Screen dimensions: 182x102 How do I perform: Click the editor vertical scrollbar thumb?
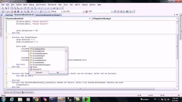click(x=177, y=46)
